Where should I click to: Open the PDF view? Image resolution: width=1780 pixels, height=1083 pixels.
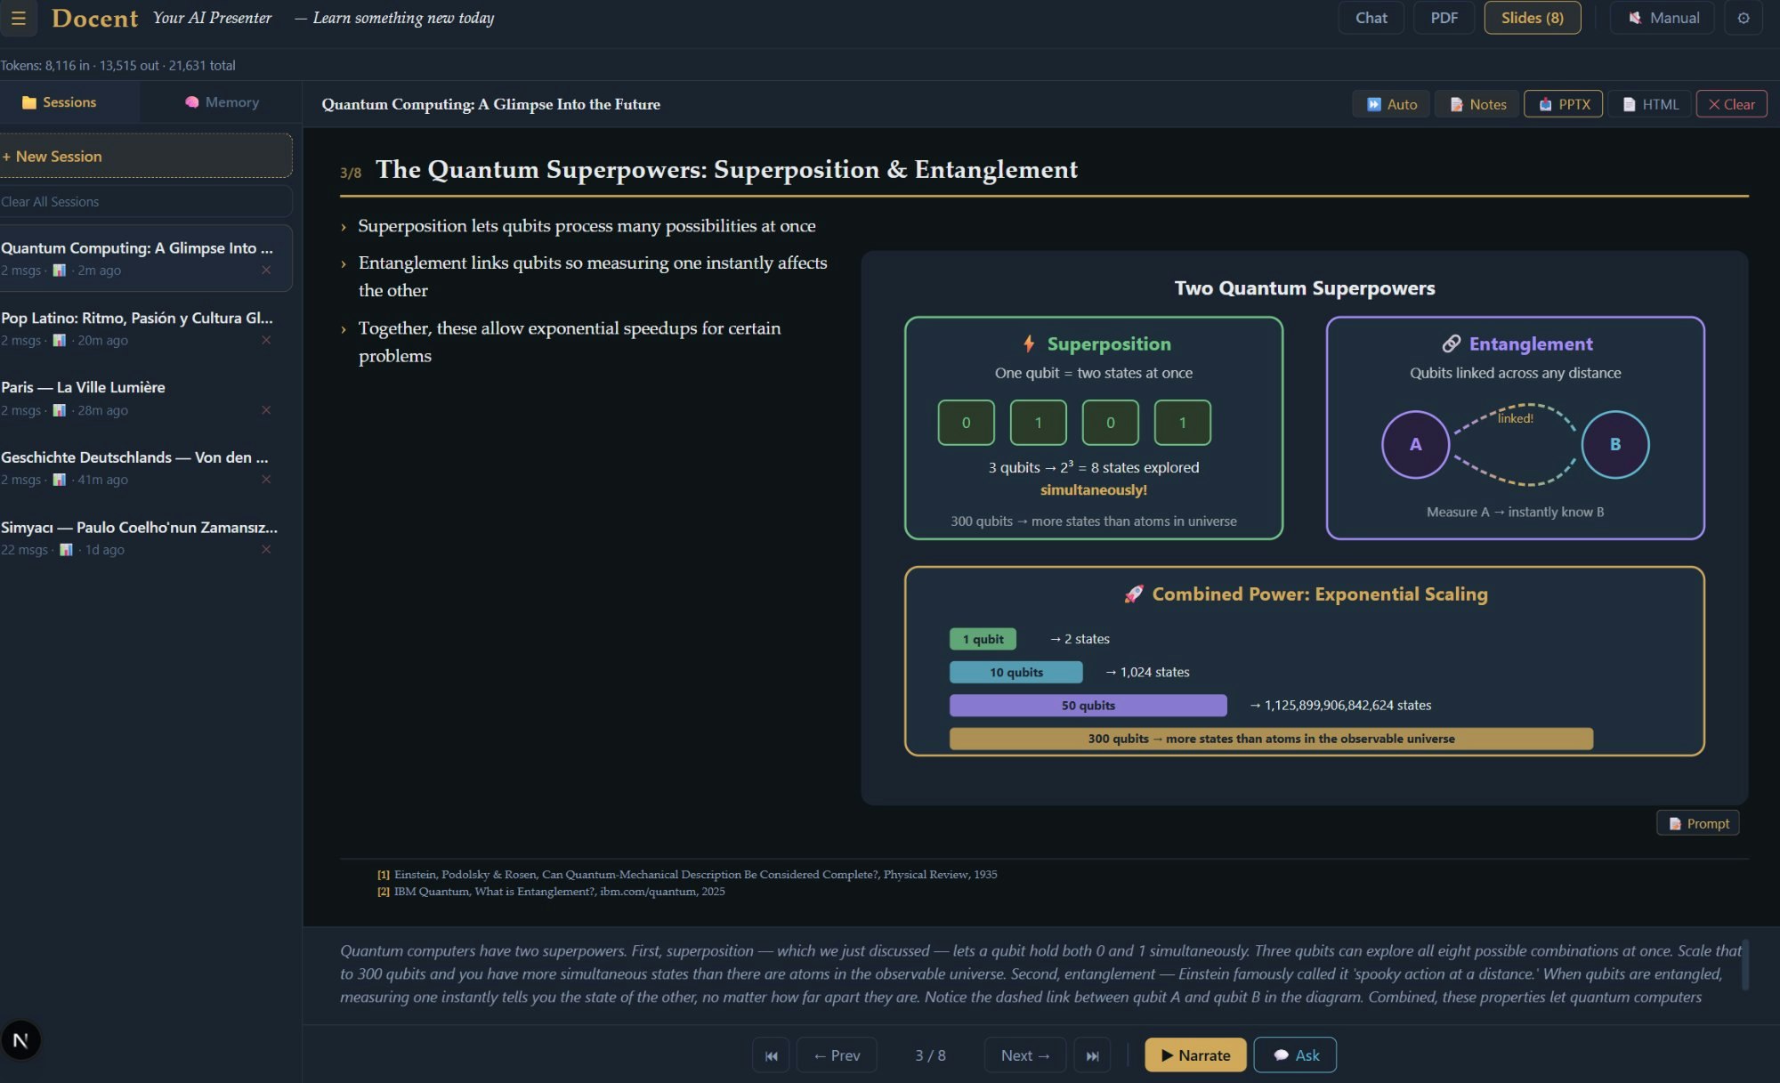(x=1444, y=18)
